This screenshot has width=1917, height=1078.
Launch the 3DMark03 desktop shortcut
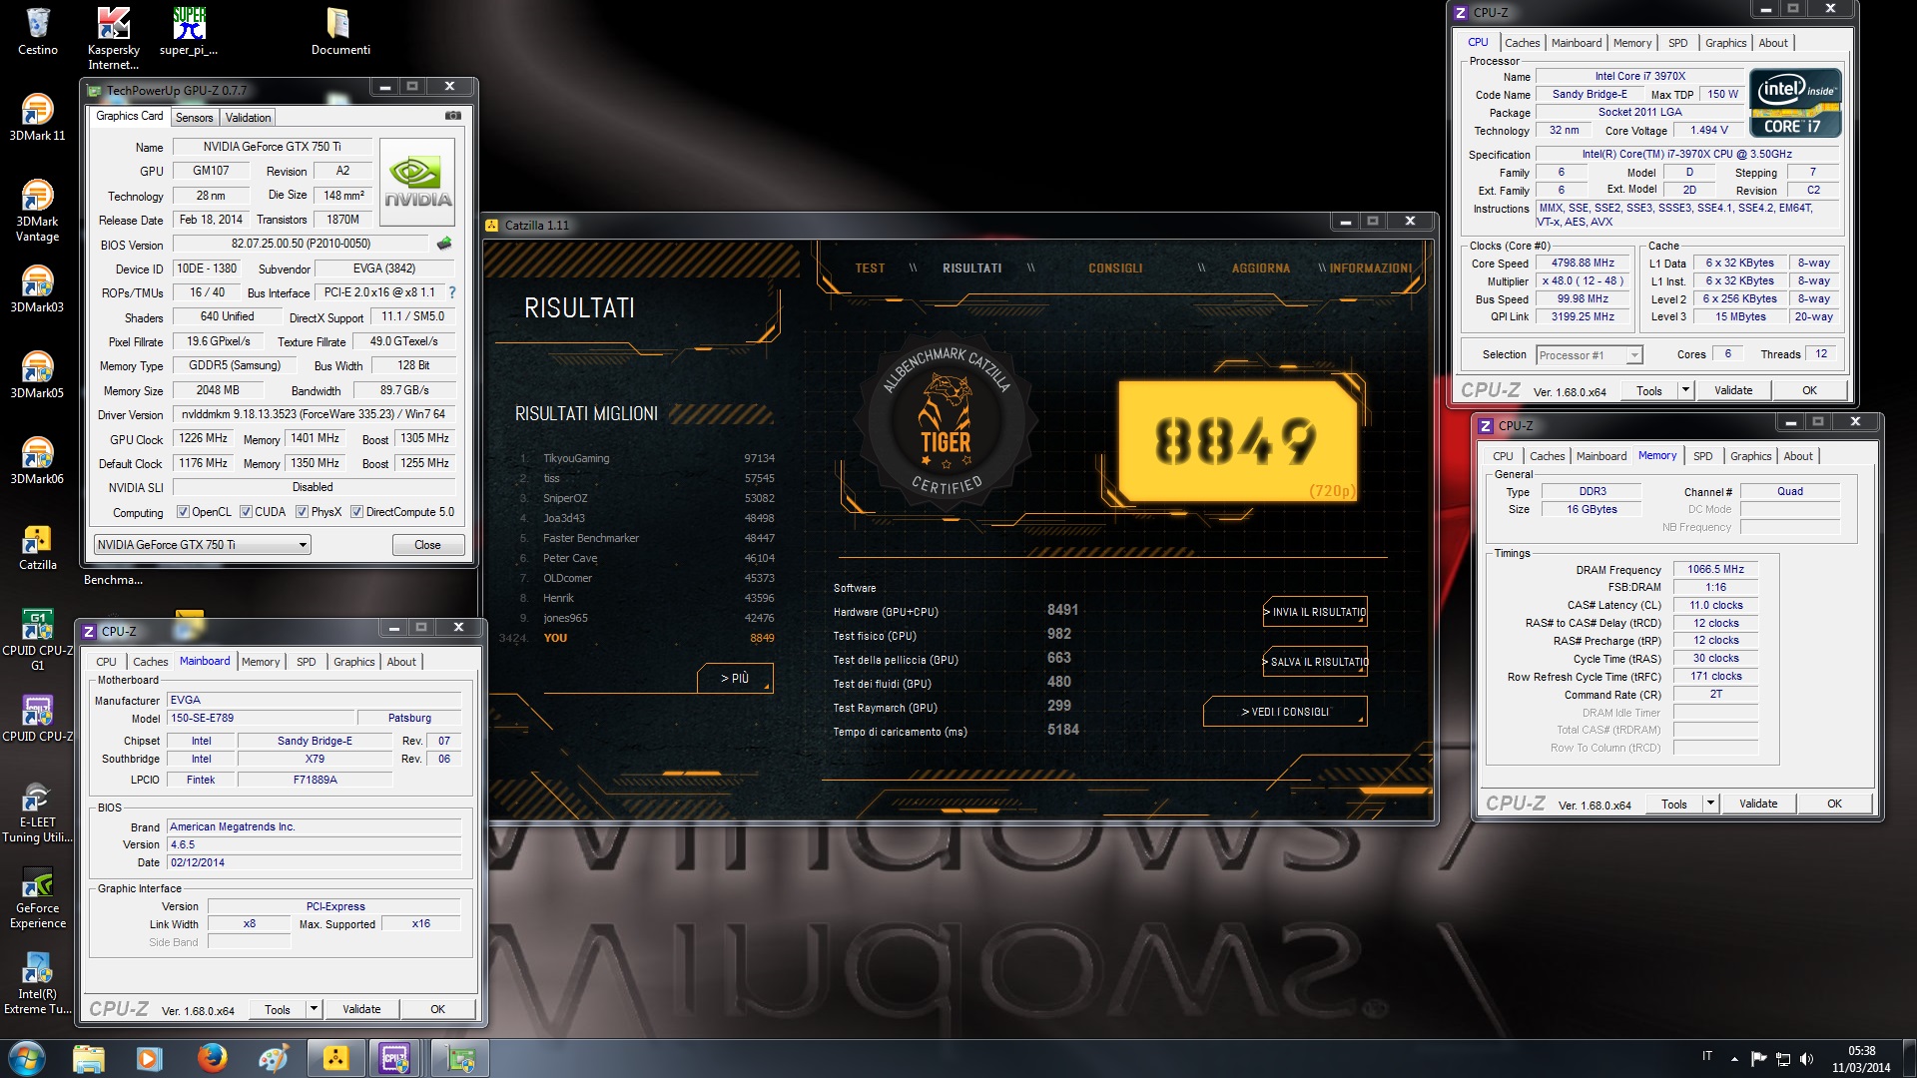click(x=38, y=288)
